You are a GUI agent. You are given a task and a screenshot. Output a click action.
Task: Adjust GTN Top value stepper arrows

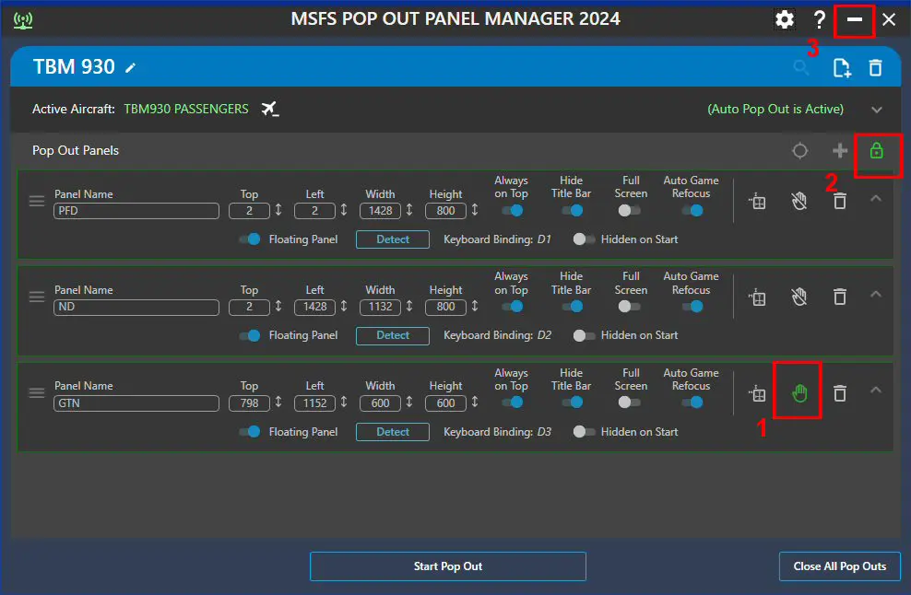click(x=278, y=402)
